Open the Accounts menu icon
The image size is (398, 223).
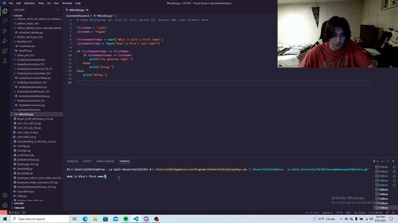pos(5,195)
